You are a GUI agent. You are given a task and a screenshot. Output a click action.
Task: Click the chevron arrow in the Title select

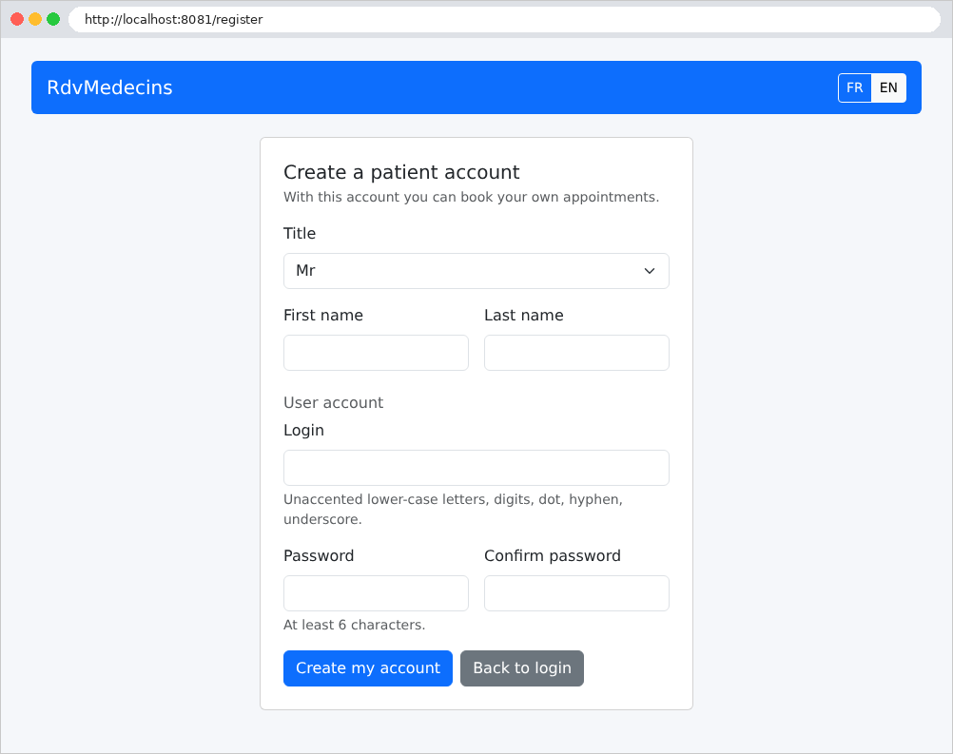[649, 271]
